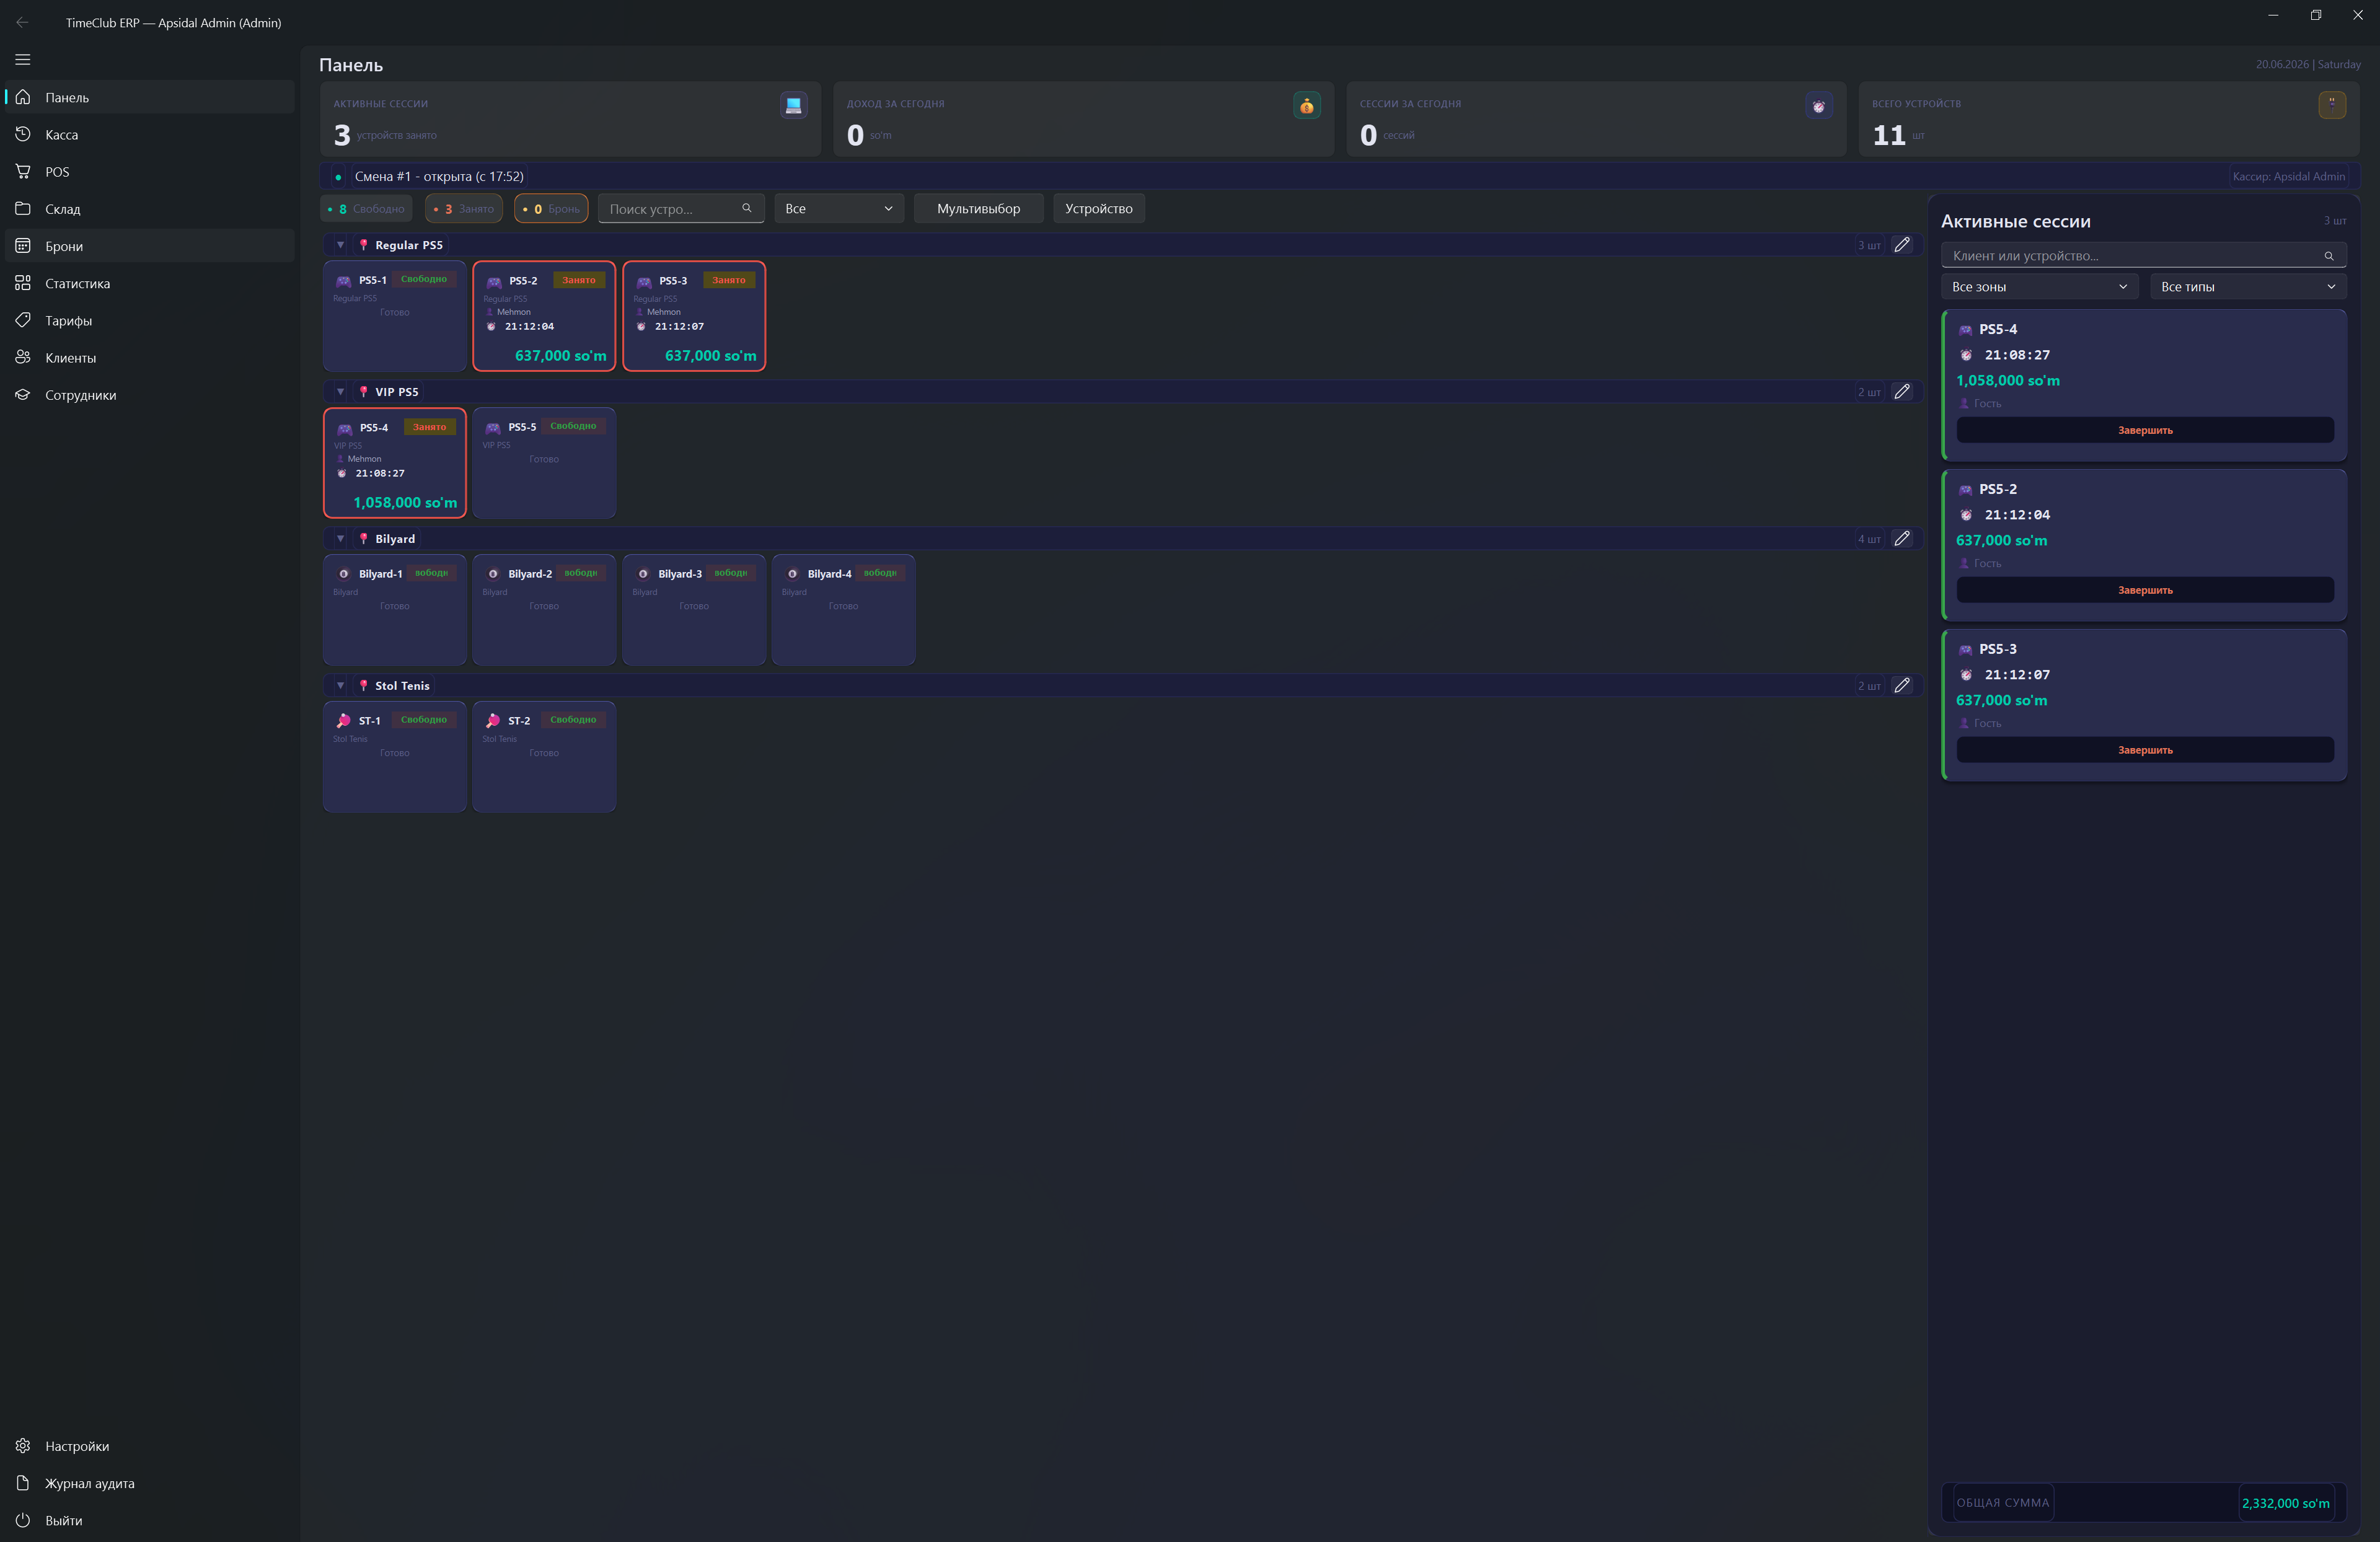This screenshot has width=2380, height=1542.
Task: Click the PS5-4 gamepad icon in active sessions
Action: (1965, 330)
